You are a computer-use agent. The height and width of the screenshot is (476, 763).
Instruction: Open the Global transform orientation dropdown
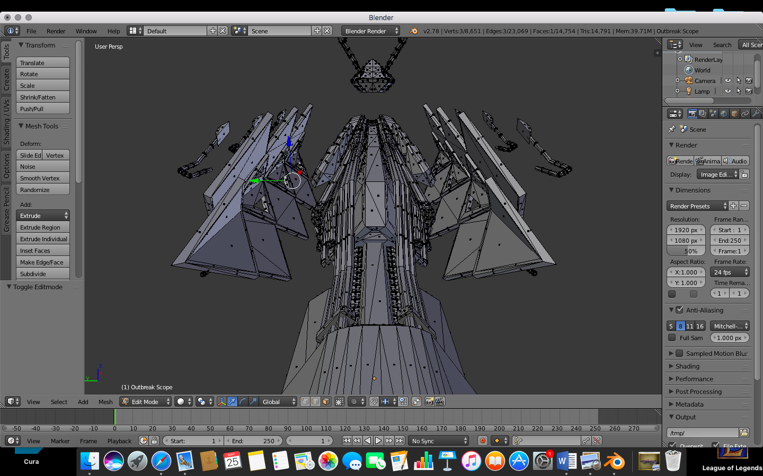278,401
